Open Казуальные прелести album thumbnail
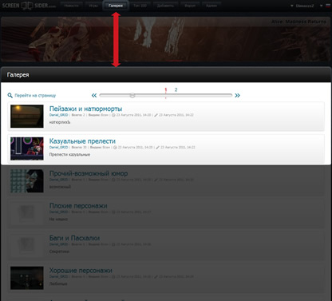332x301 pixels. coord(27,149)
